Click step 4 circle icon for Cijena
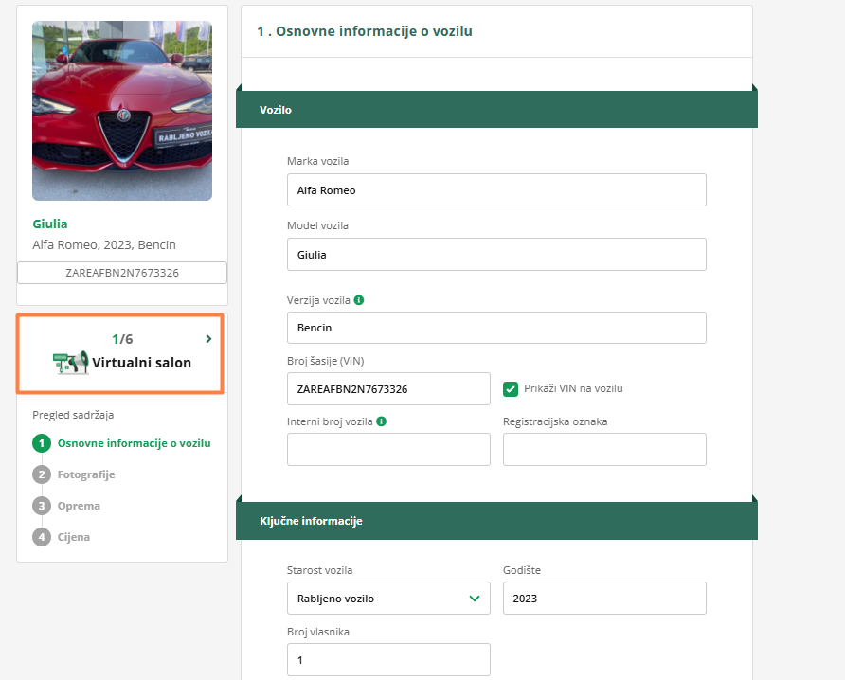This screenshot has height=680, width=845. (x=42, y=537)
